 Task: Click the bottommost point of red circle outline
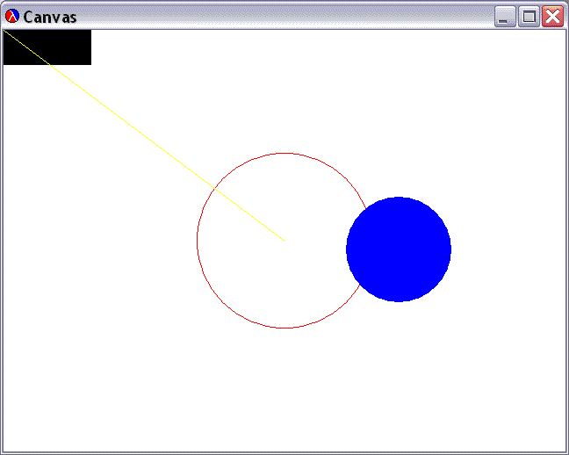click(284, 328)
